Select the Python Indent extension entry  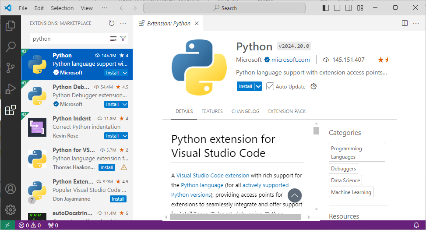[x=77, y=127]
